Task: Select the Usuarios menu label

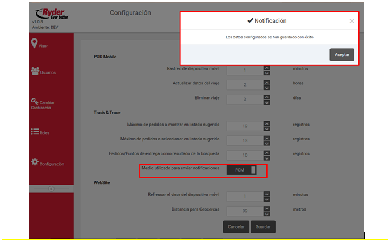Action: 48,73
